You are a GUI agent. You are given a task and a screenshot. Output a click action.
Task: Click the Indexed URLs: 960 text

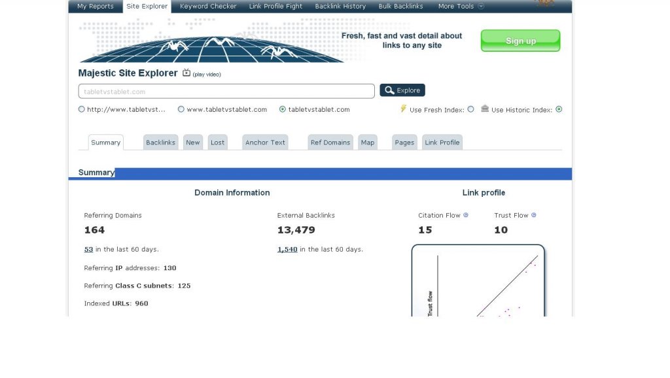116,303
